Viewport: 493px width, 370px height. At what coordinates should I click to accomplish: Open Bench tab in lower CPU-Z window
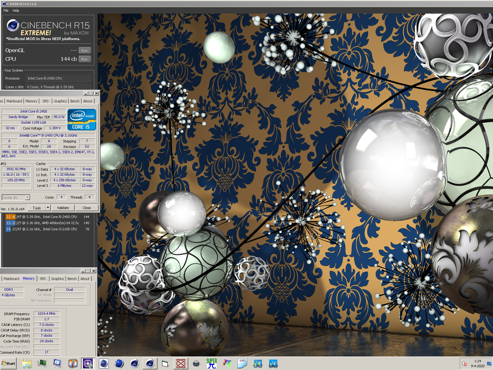(x=72, y=279)
